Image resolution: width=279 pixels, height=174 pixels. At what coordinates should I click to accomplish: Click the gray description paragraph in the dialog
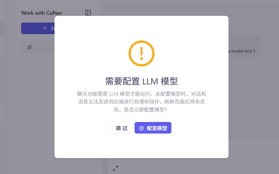click(x=142, y=102)
